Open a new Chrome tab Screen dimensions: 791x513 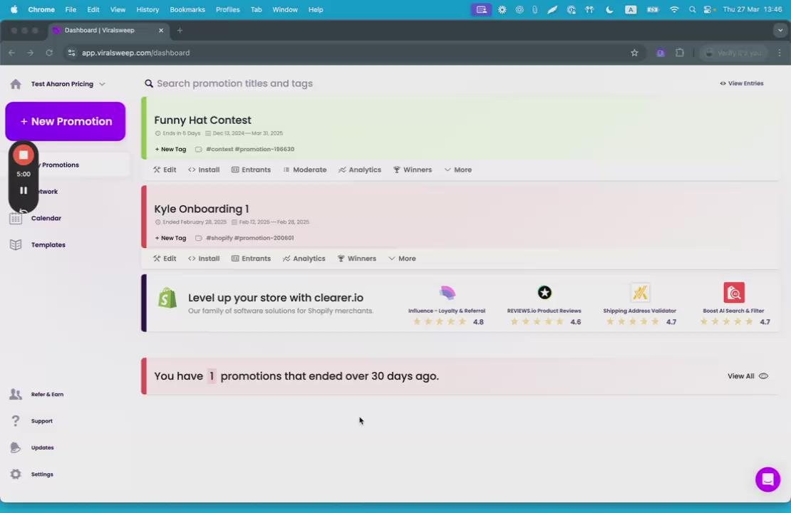tap(180, 30)
